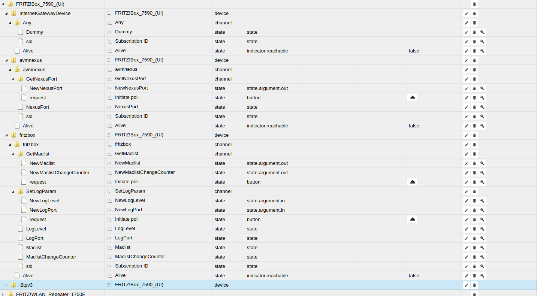The height and width of the screenshot is (296, 537).
Task: Edit the MaclistChangeCounter state
Action: point(467,257)
